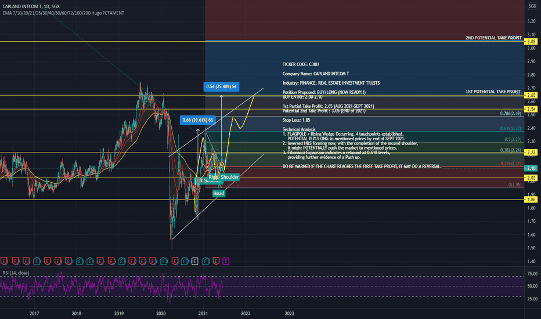Select the Industry: FINANCE REAL ESTATE line
Screen dimensions: 541x319
click(331, 83)
